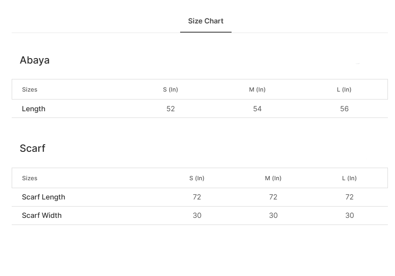
Task: Click the small size Scarf Length value 72
Action: [x=197, y=197]
